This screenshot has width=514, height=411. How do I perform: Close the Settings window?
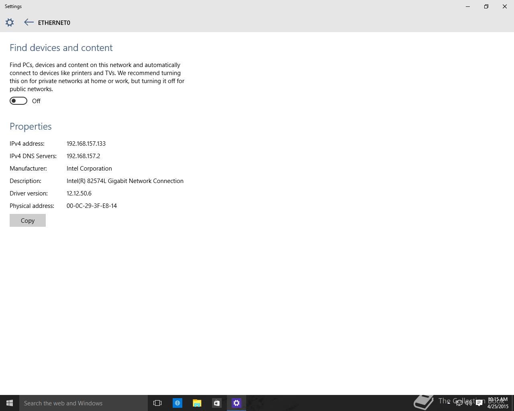[x=505, y=6]
